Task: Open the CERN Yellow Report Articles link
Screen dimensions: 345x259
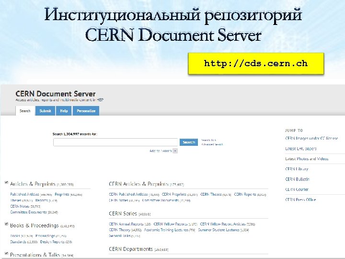Action: [223, 224]
